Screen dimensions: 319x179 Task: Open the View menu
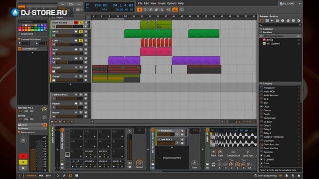pos(153,3)
